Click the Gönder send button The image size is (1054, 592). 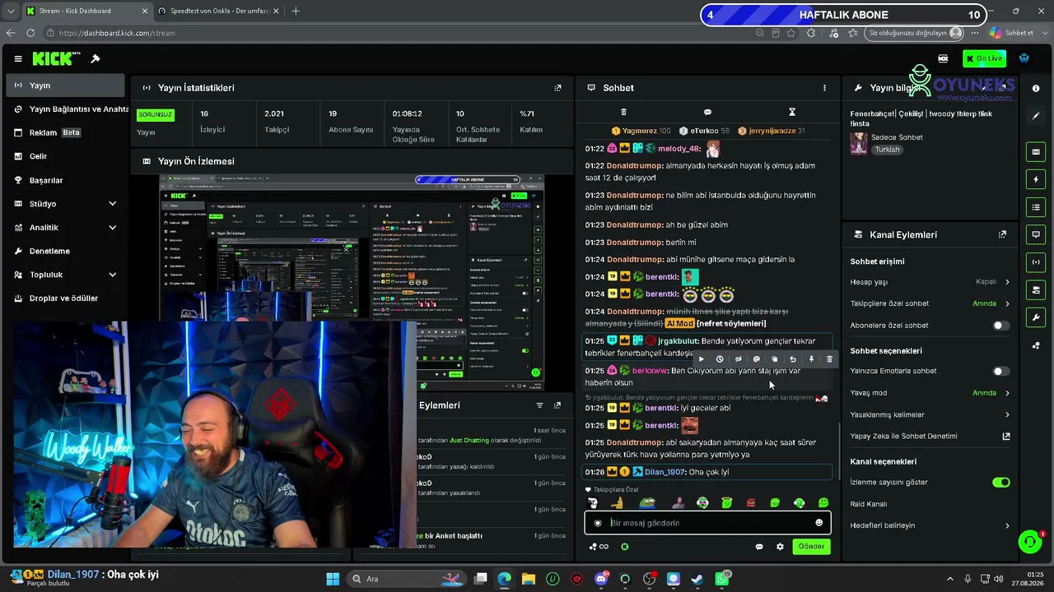811,547
